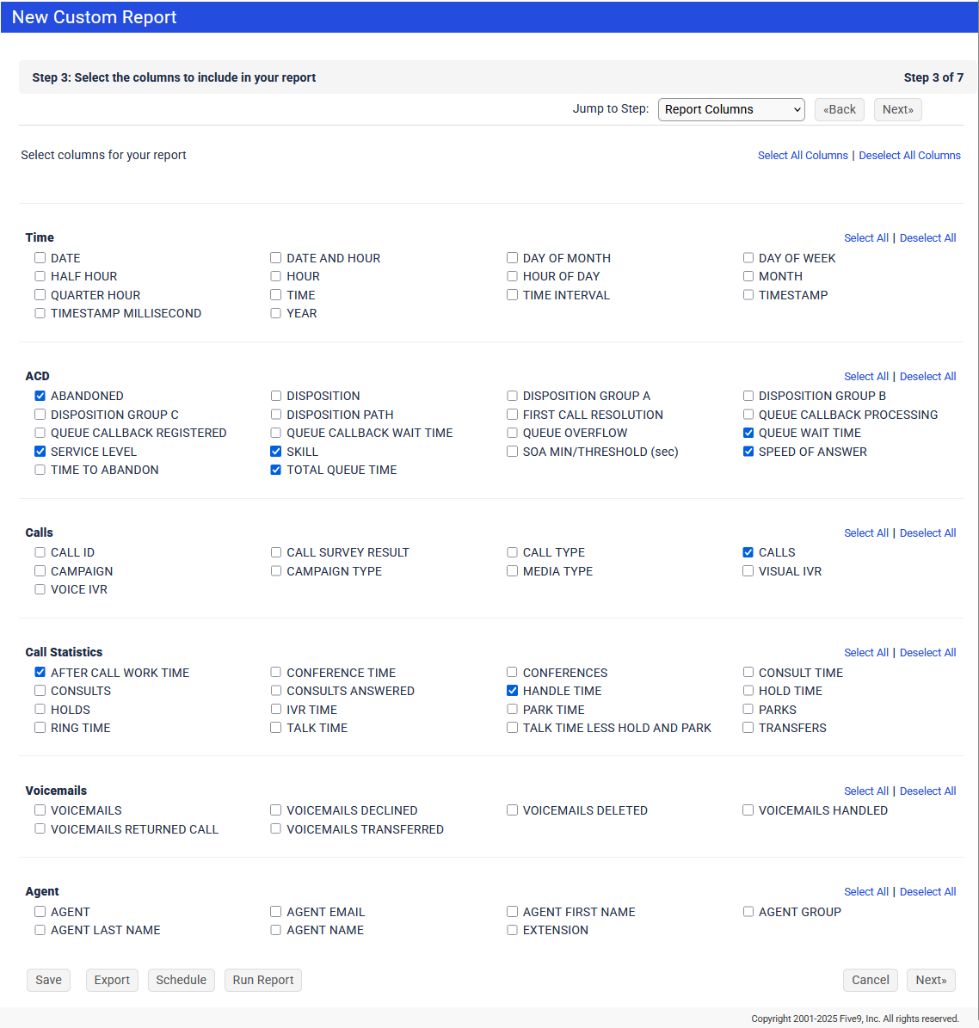Check the DATE checkbox in Time section
The height and width of the screenshot is (1028, 979).
[x=40, y=257]
